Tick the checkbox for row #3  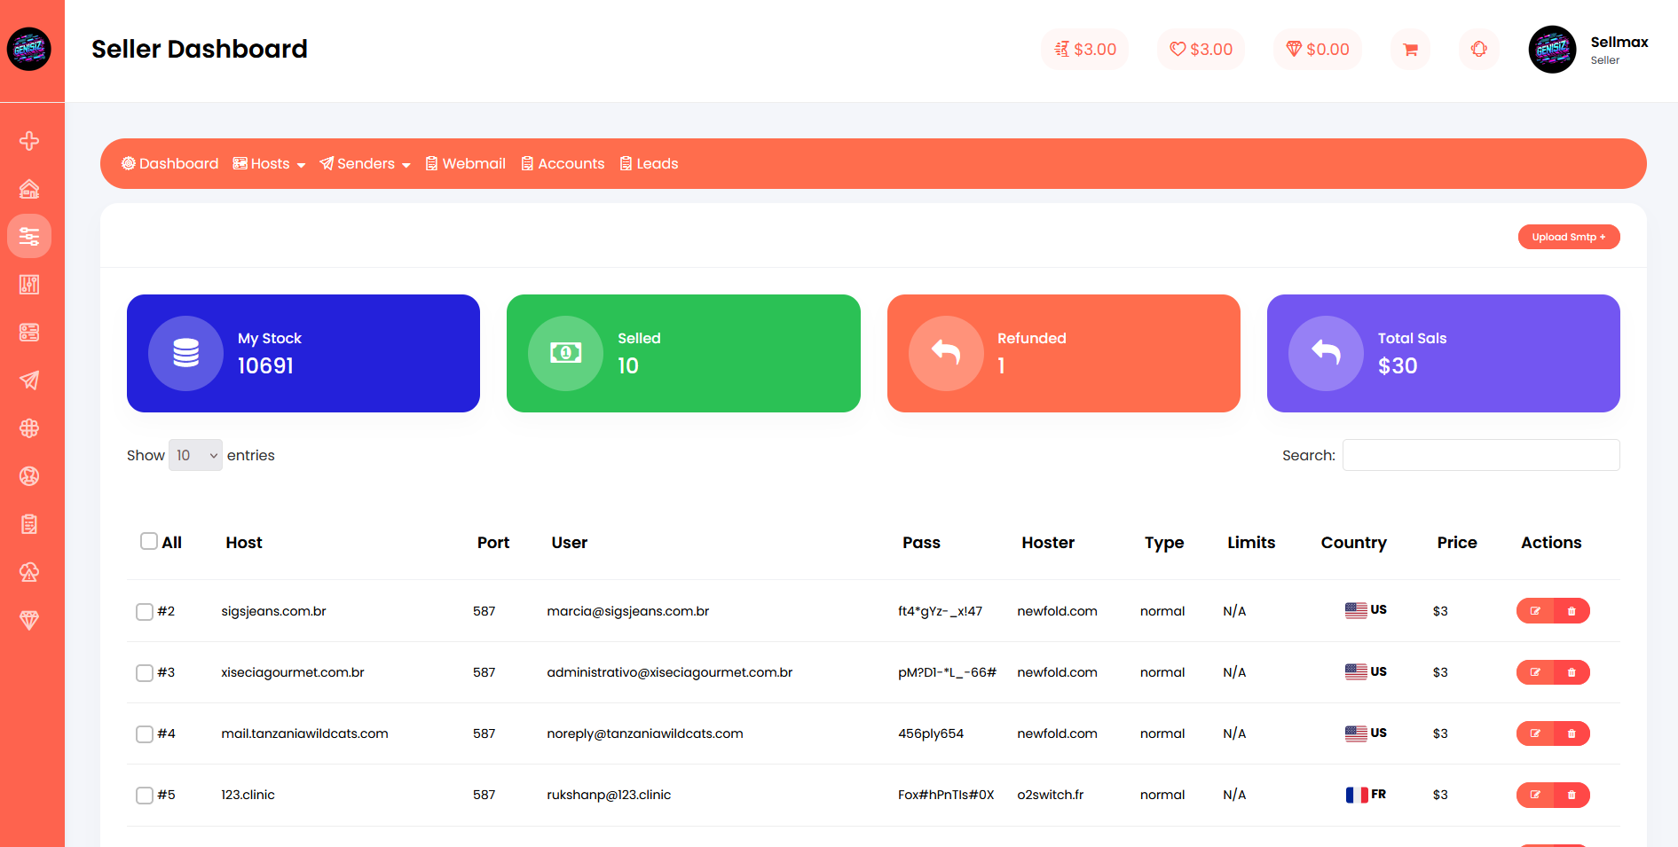click(145, 673)
